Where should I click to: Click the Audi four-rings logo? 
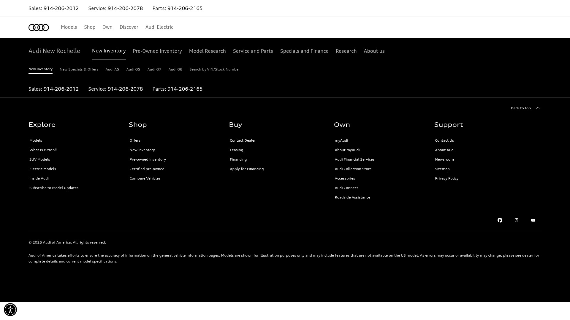click(x=39, y=27)
